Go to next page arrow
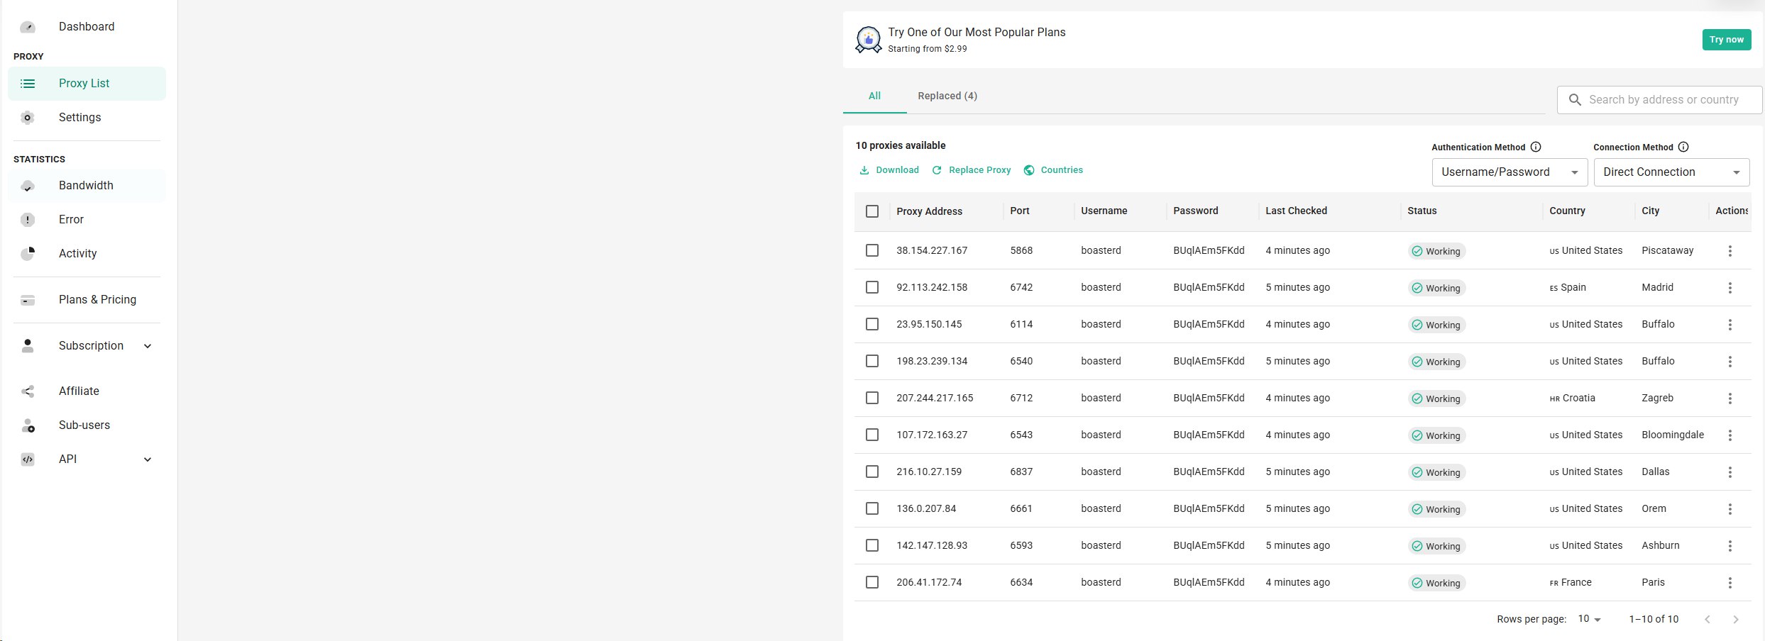 pos(1736,620)
